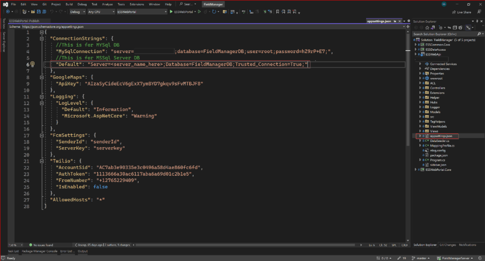Open the Build menu

point(69,4)
